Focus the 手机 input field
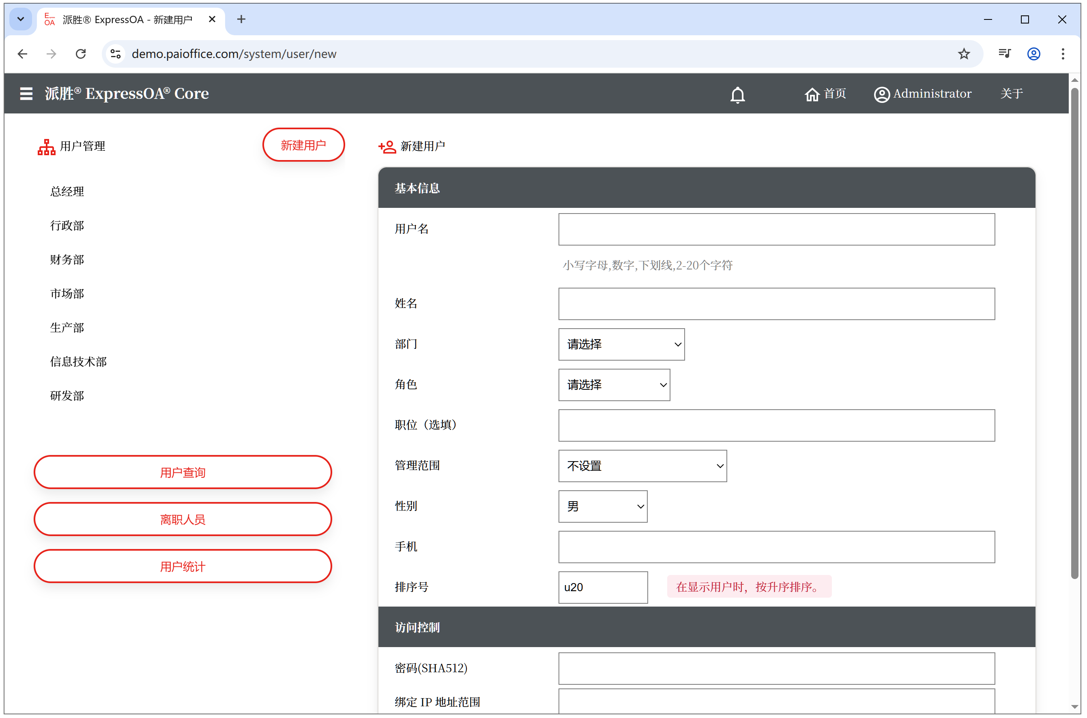This screenshot has width=1087, height=718. pos(776,547)
